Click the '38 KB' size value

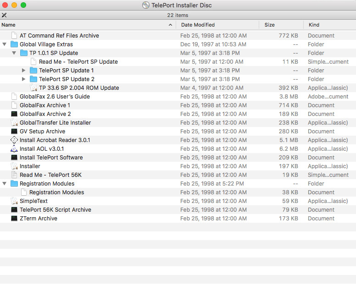pos(290,192)
